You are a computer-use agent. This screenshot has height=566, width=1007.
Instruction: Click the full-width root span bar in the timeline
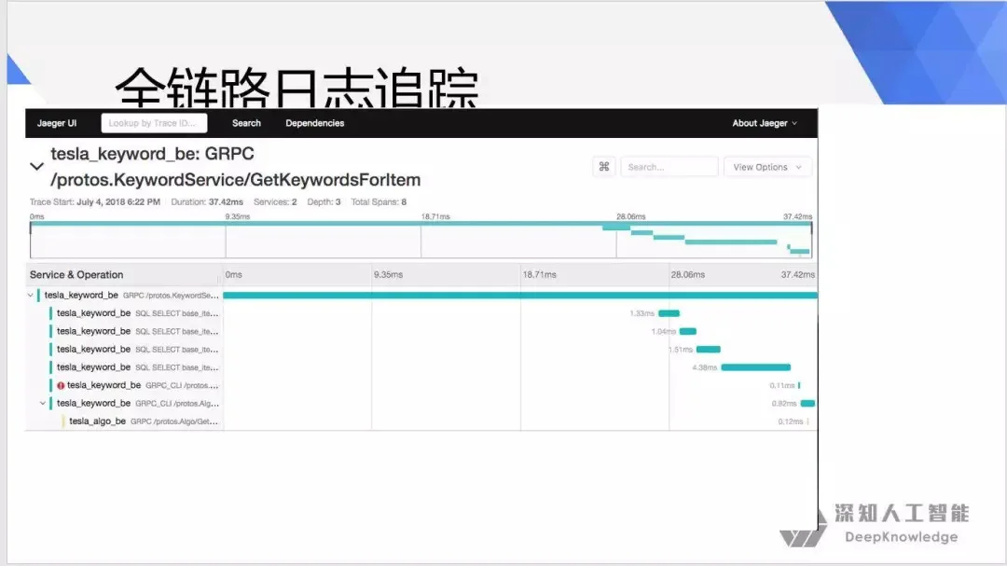click(520, 296)
